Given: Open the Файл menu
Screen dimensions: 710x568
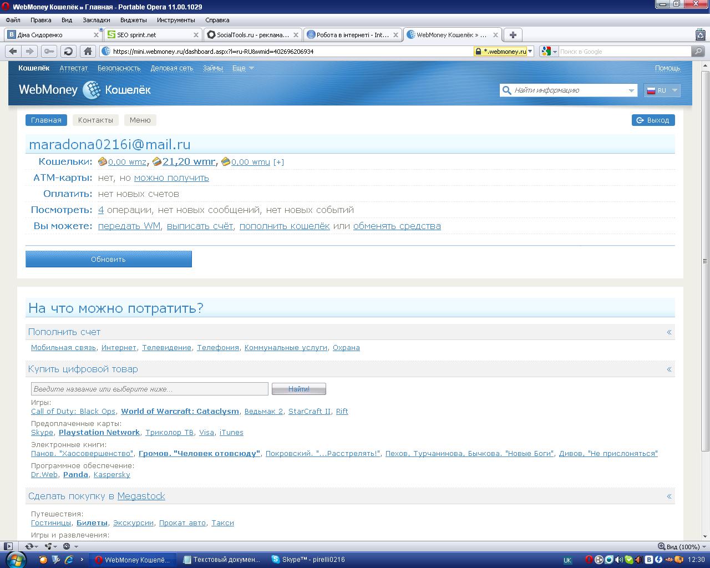Looking at the screenshot, I should [13, 20].
